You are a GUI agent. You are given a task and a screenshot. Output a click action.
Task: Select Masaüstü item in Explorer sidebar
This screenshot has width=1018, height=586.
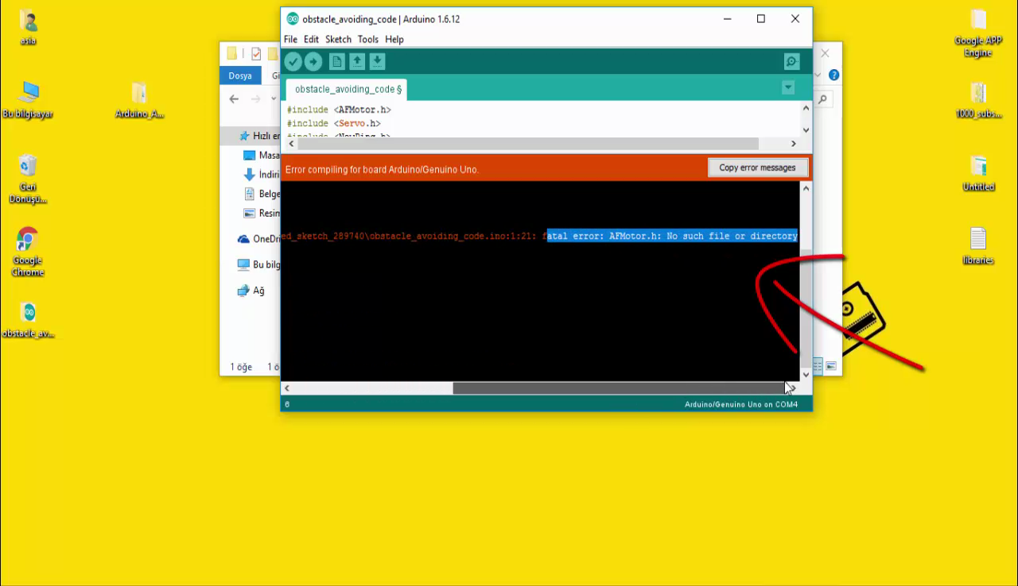262,155
